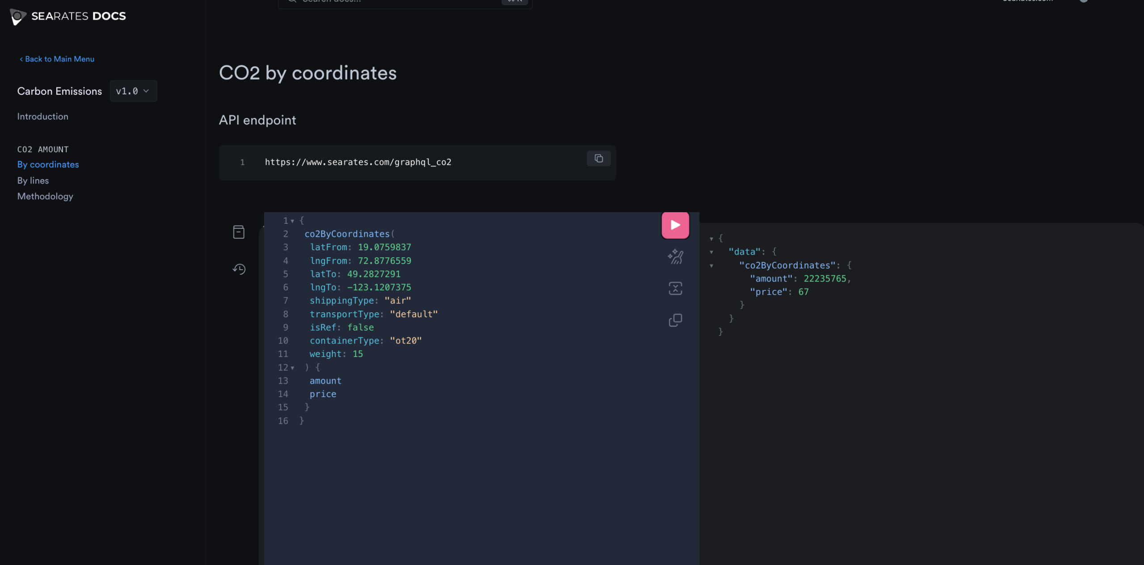Click the latTo value 49.2827291

click(374, 274)
